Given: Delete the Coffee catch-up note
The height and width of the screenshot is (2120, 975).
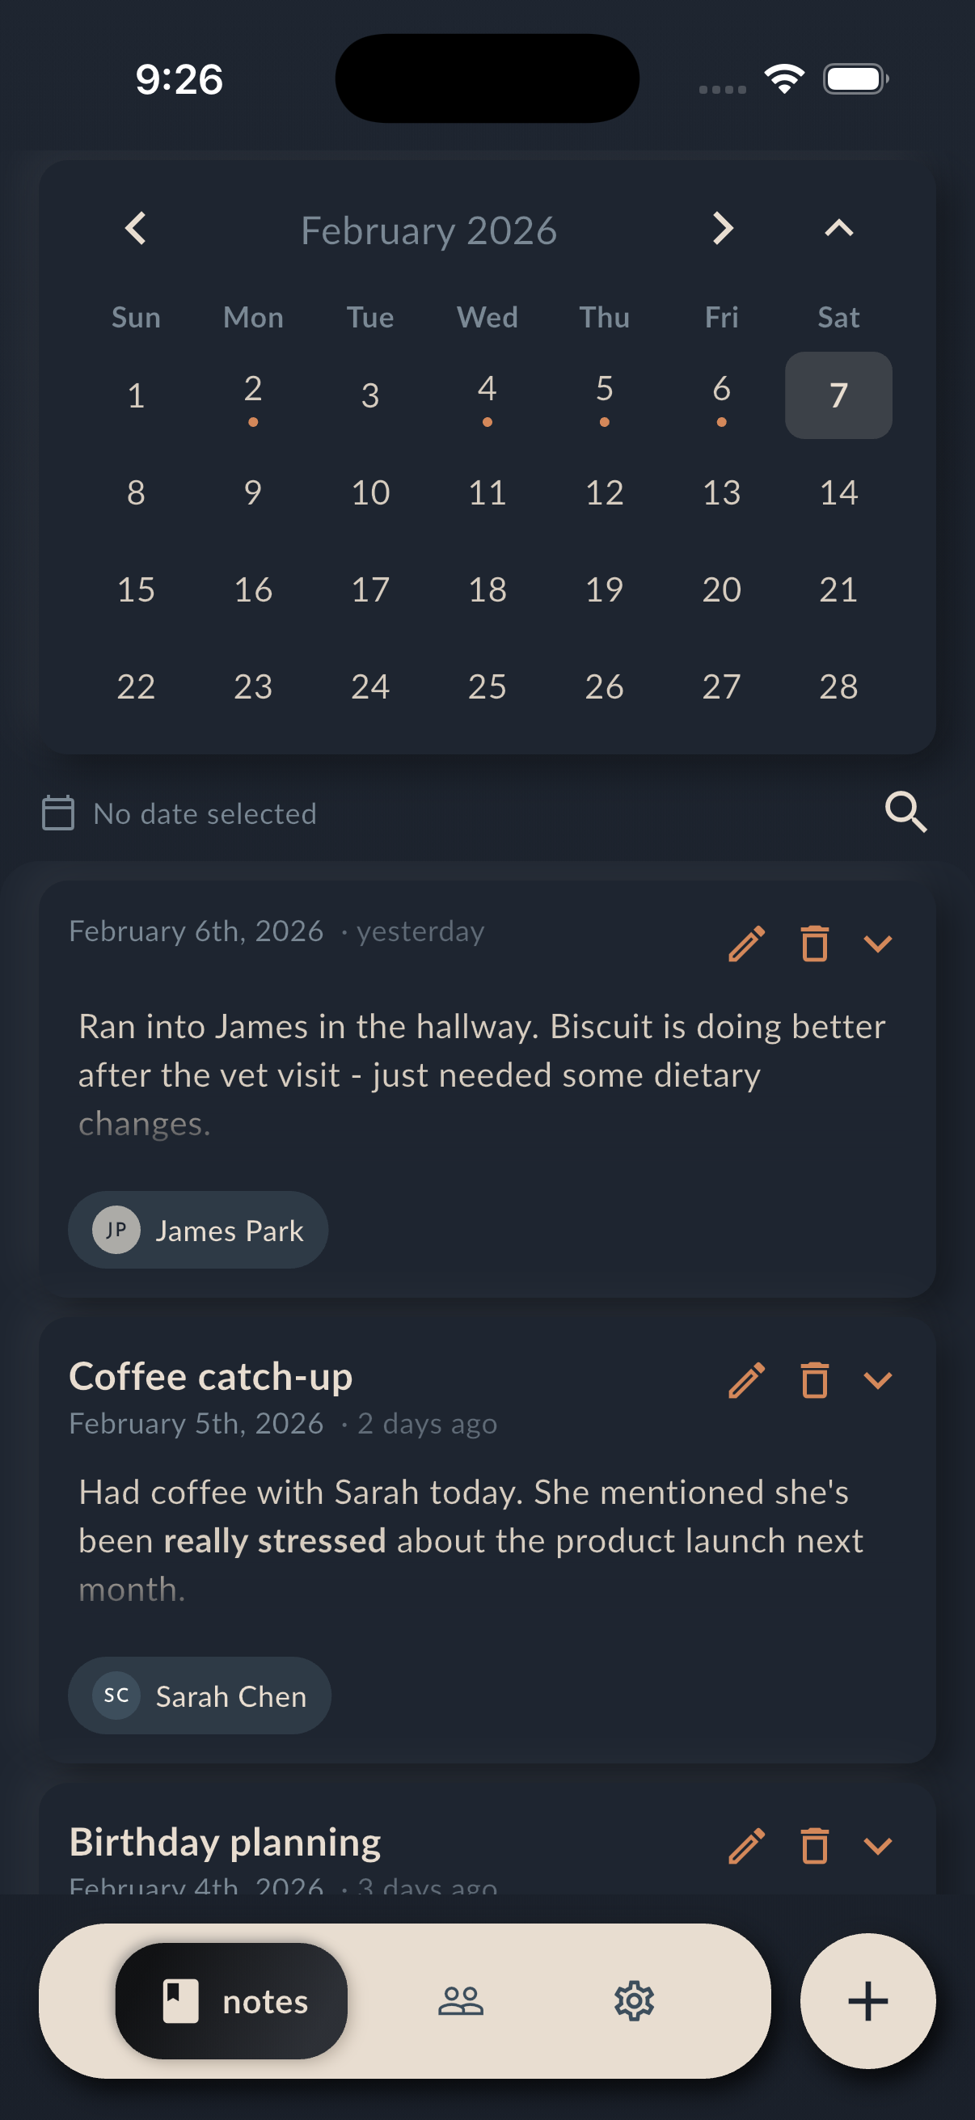Looking at the screenshot, I should [x=814, y=1382].
